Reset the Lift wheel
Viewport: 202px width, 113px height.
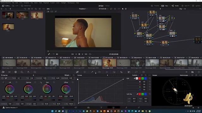click(x=16, y=82)
